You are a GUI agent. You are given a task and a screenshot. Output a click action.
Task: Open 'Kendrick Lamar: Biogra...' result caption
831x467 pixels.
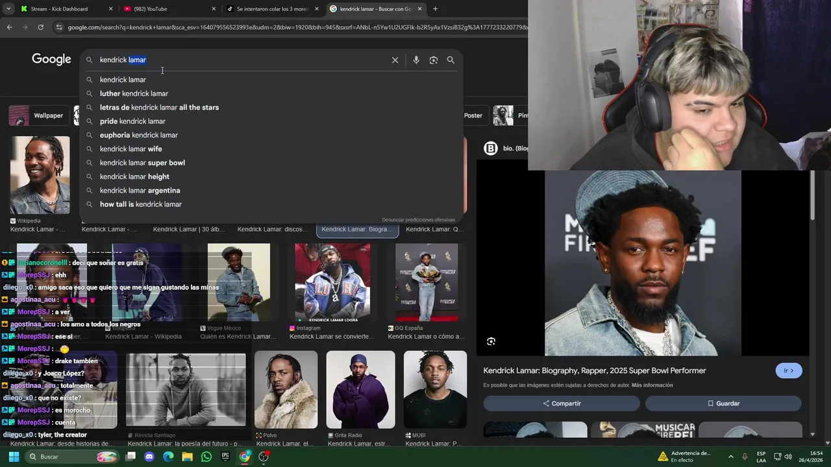(357, 229)
